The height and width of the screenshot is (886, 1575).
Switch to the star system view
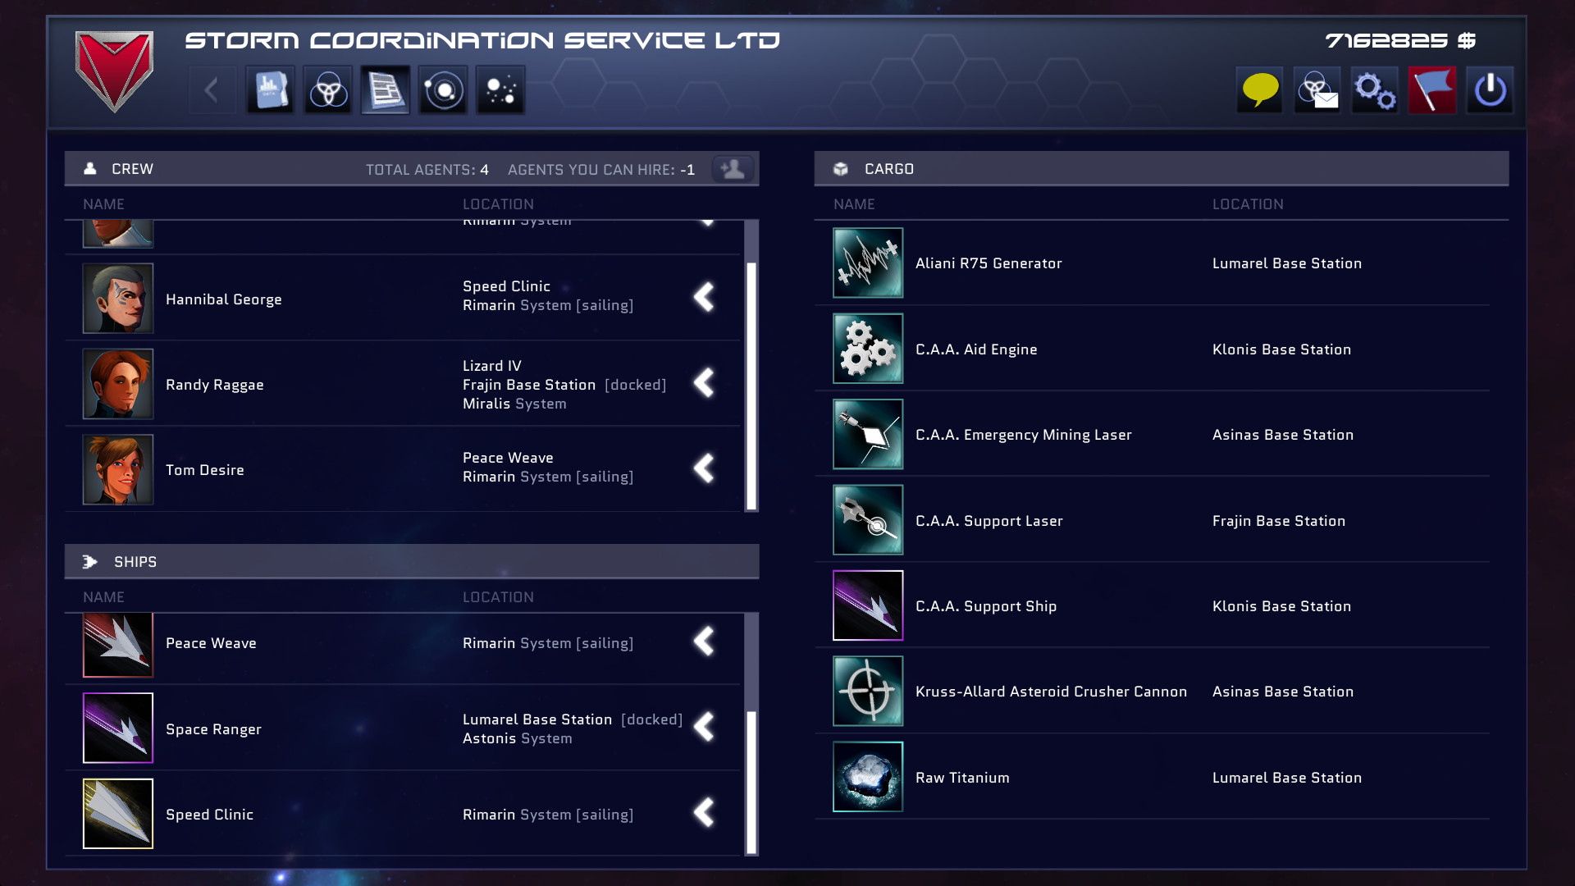(x=442, y=90)
